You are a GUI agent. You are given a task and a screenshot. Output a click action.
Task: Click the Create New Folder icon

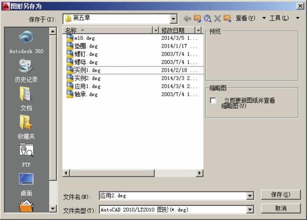(227, 18)
